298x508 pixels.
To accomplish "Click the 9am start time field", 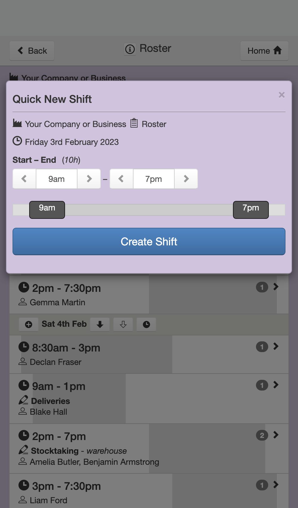I will click(x=57, y=179).
